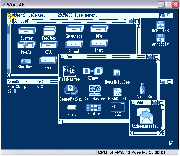
Task: Launch FileMaster from the Toolbox
Action: point(70,71)
